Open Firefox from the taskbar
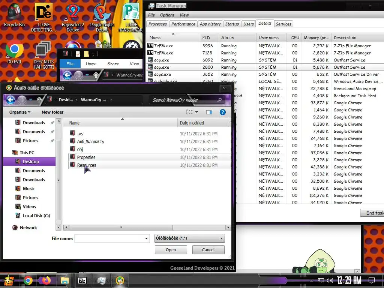 [x=46, y=280]
